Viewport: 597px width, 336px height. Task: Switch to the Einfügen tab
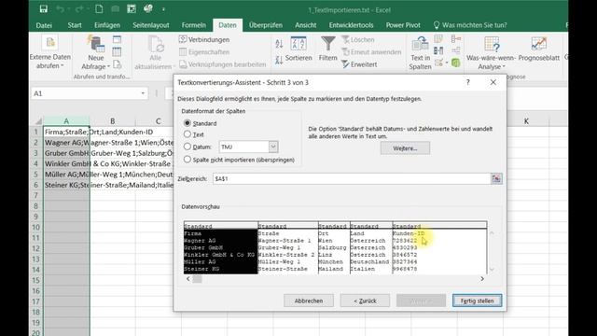[x=107, y=25]
